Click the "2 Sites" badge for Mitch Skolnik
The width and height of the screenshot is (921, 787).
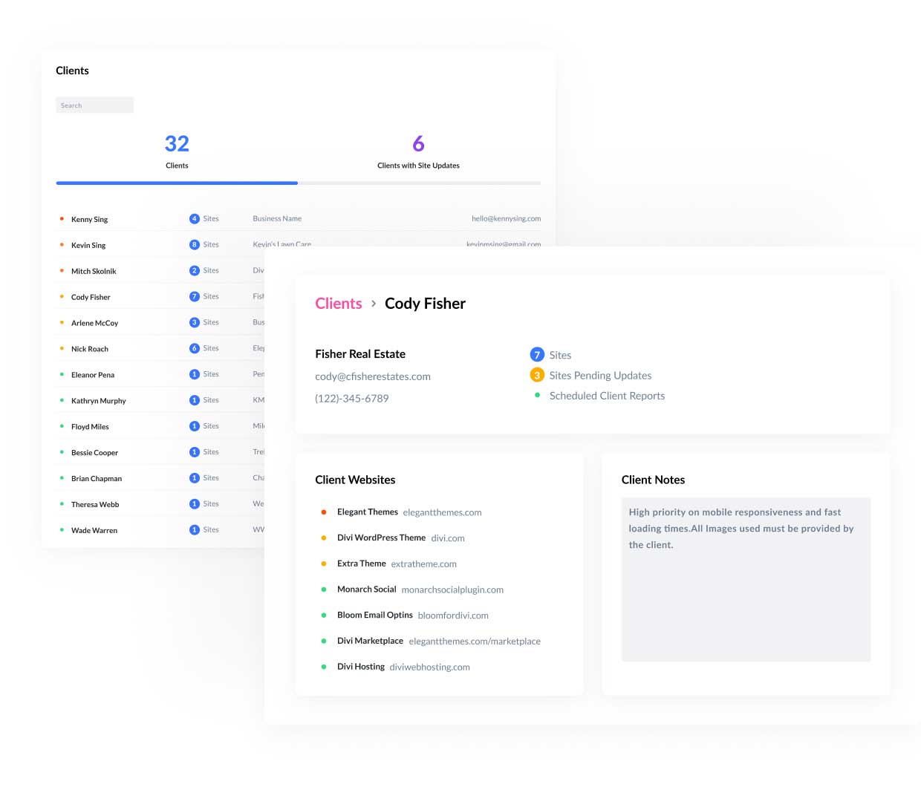coord(195,270)
